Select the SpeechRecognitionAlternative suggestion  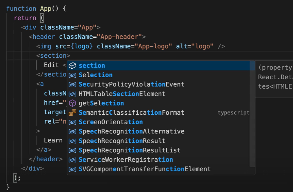pyautogui.click(x=131, y=131)
